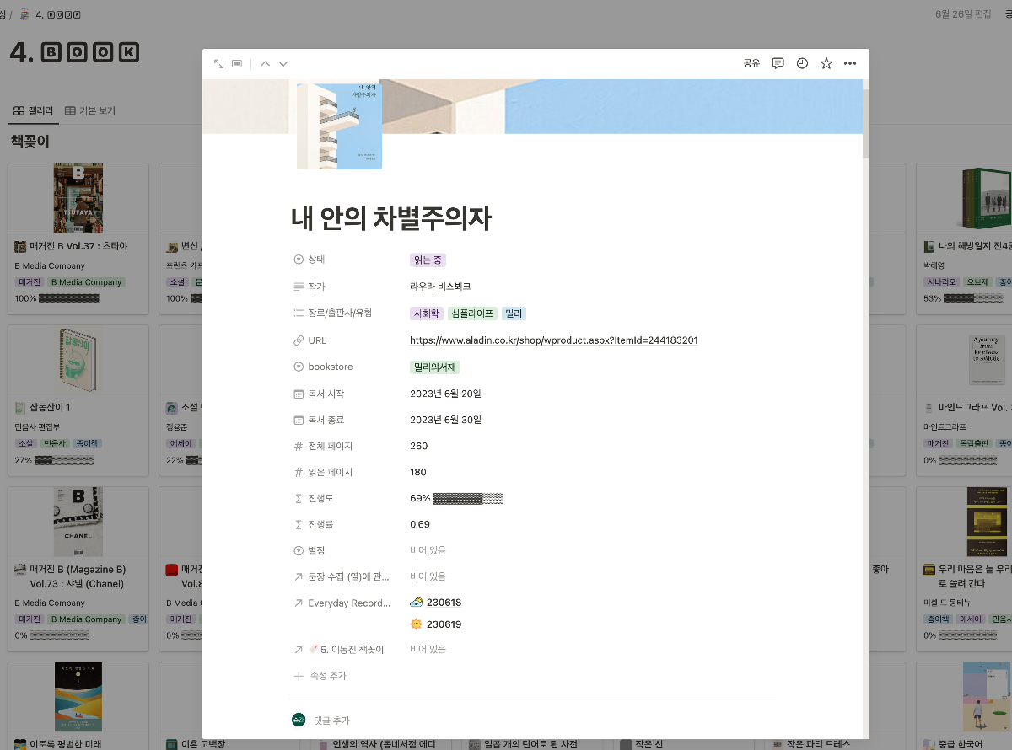Go to previous page with up chevron

click(x=265, y=63)
